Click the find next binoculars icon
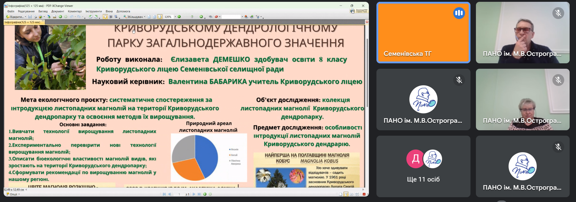Viewport: 576px width, 202px height. click(252, 17)
